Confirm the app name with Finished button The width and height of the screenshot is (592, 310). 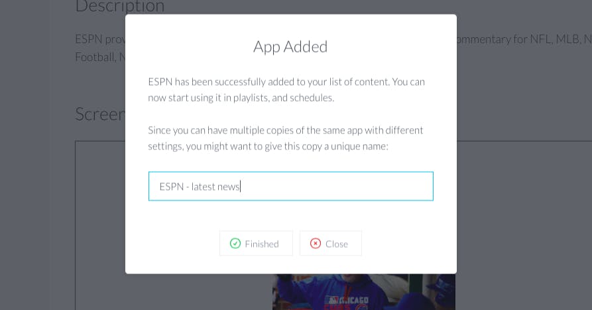(x=256, y=244)
